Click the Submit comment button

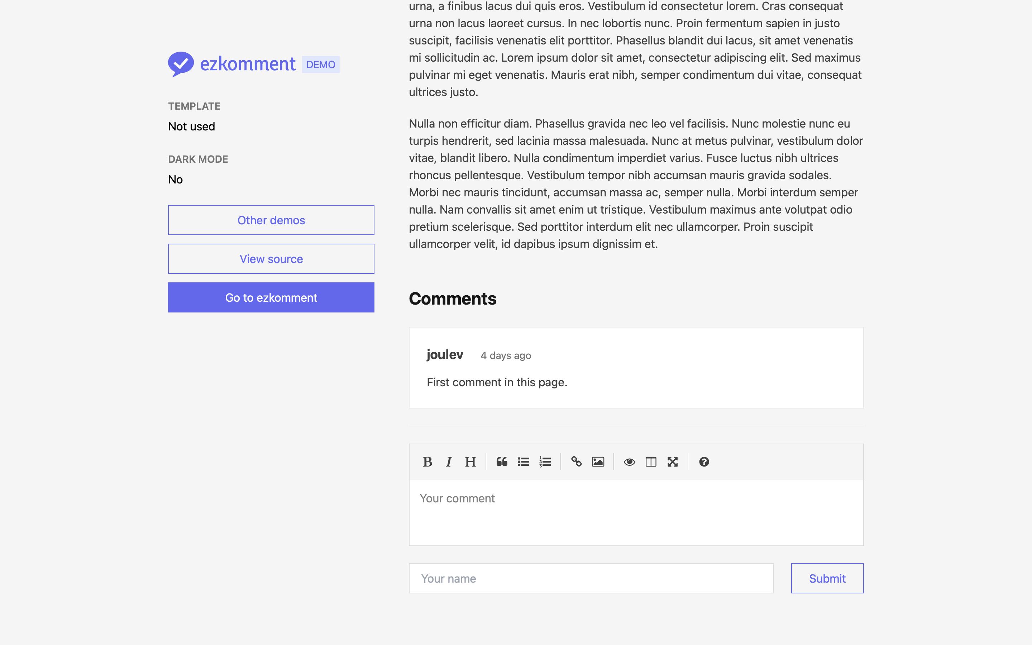pos(827,578)
